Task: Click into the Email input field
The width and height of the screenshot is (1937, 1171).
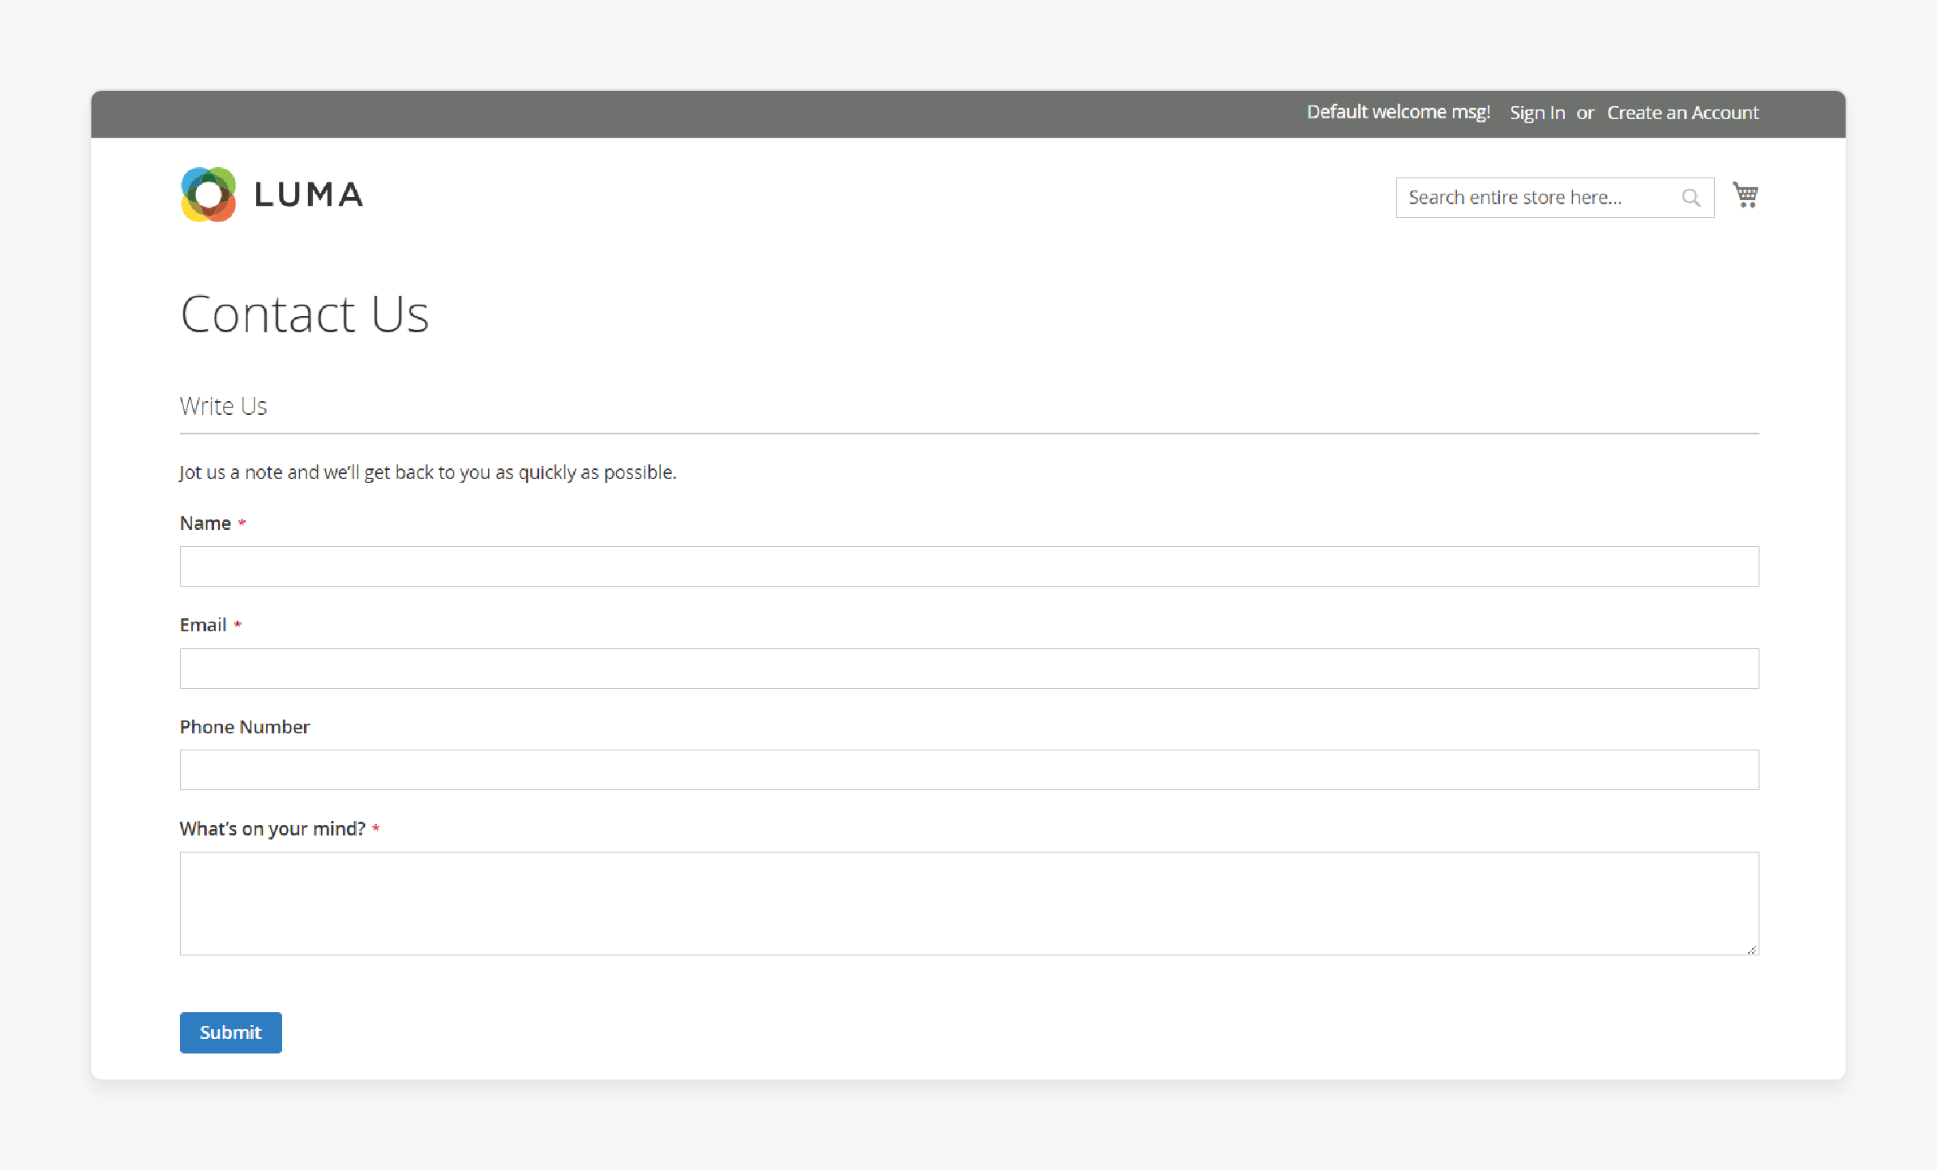Action: pos(969,669)
